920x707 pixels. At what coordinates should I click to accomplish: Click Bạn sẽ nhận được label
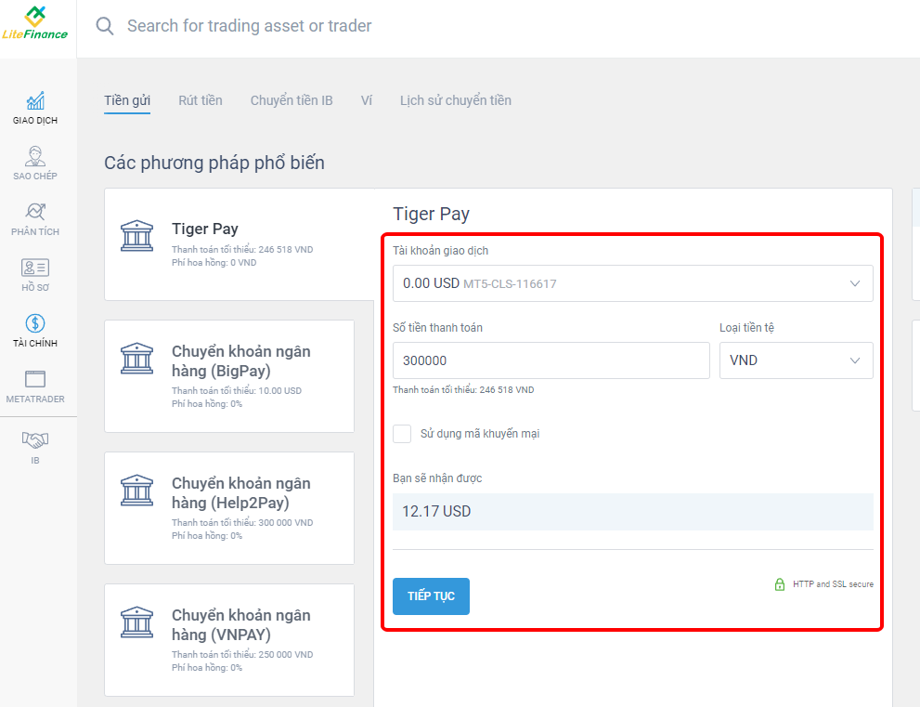point(437,478)
